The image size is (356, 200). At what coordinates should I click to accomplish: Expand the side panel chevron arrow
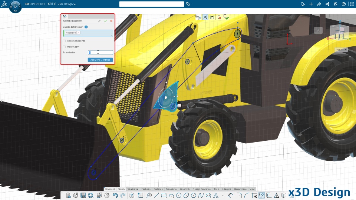[318, 30]
